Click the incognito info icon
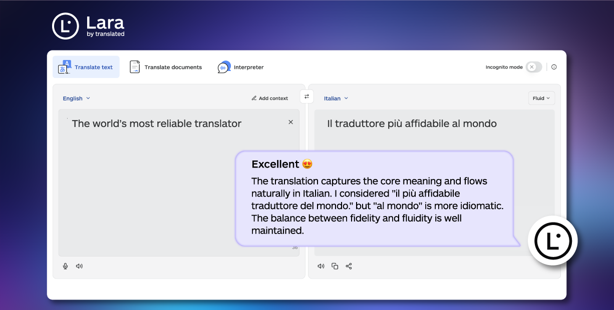Screen dimensions: 614x310 (x=554, y=67)
